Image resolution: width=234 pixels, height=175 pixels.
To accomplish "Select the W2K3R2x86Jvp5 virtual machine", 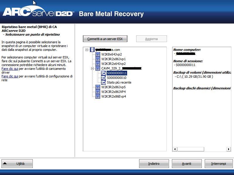I will point(113,87).
